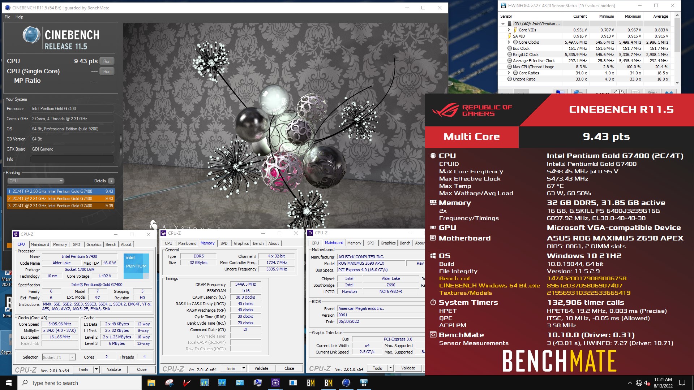Open the HWiNFO taskbar icon

pos(364,383)
